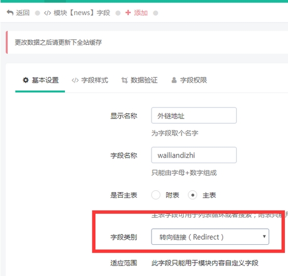Viewport: 288px width, 276px height.
Task: Click the 添加 link in breadcrumb
Action: pos(136,13)
